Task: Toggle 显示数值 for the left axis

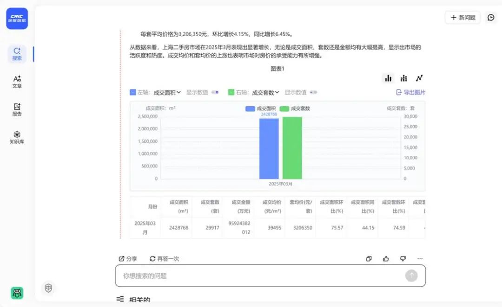Action: pos(215,92)
